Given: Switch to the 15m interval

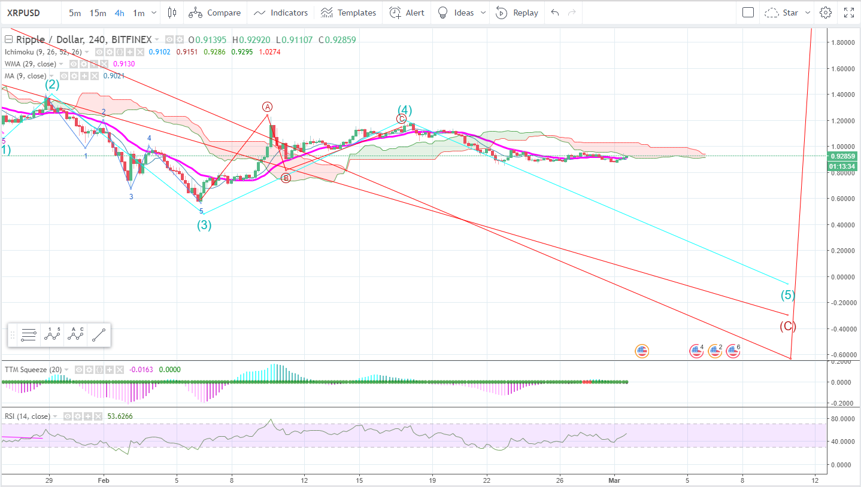Looking at the screenshot, I should coord(98,13).
